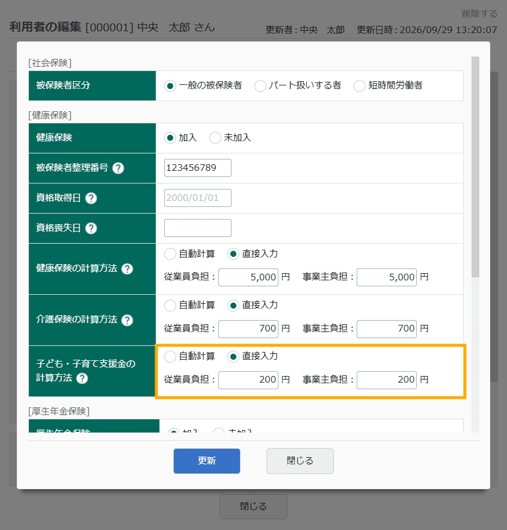This screenshot has width=507, height=530.
Task: Open help for 被保険者整理番号
Action: coord(118,168)
